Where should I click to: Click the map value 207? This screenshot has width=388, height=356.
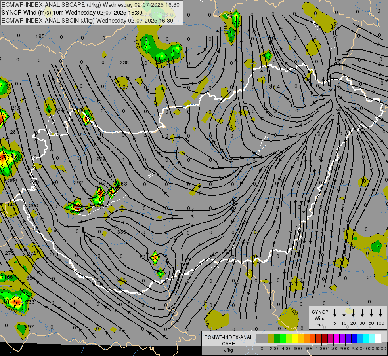click(x=100, y=207)
